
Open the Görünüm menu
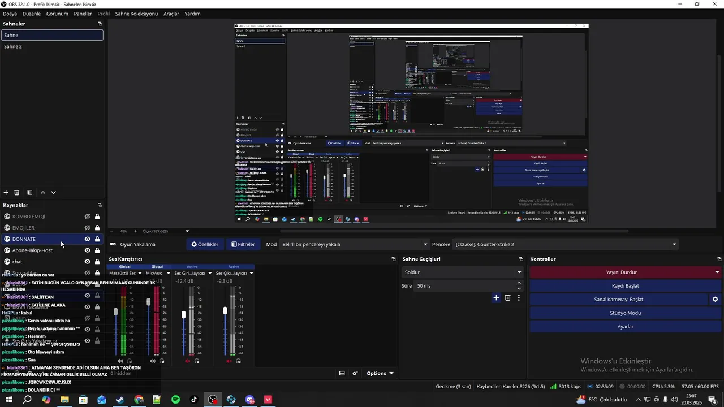coord(57,14)
